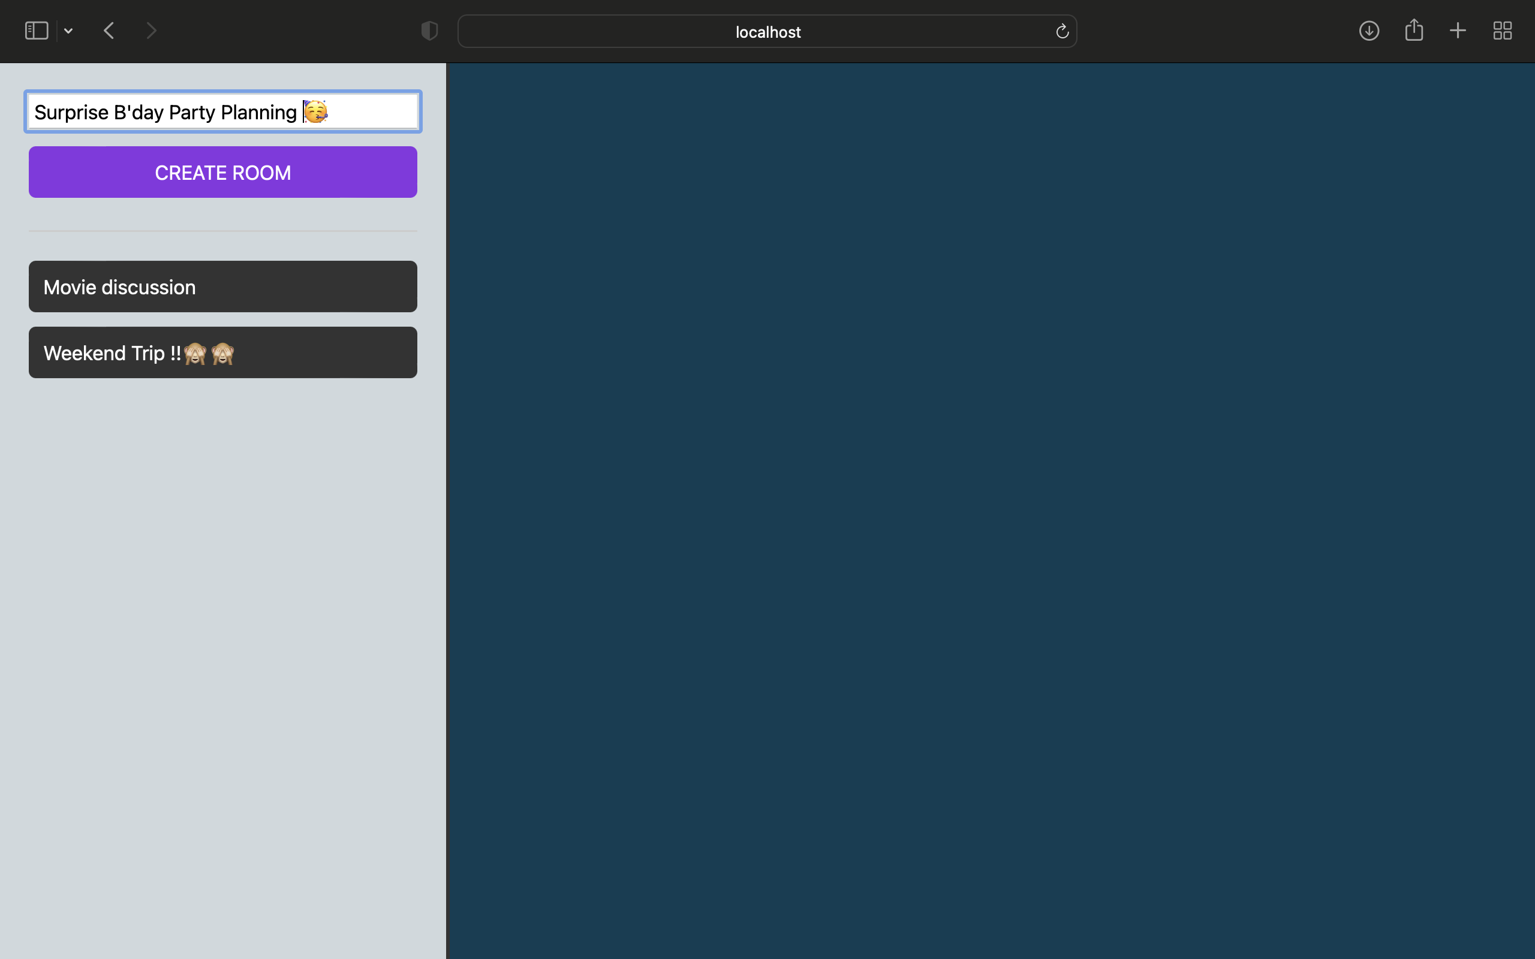Open a new tab with the plus icon
Screen dimensions: 1535x959
[x=1456, y=30]
